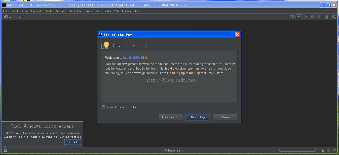
Task: Open the Analyze menu
Action: tap(61, 11)
